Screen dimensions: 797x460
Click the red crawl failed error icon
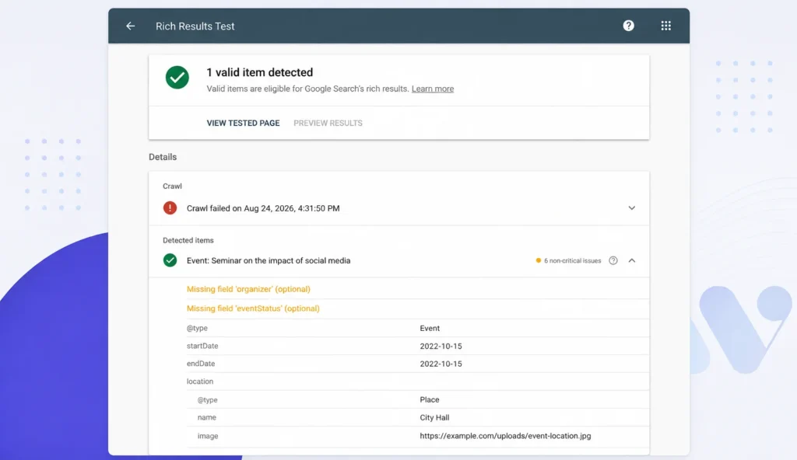(x=170, y=207)
